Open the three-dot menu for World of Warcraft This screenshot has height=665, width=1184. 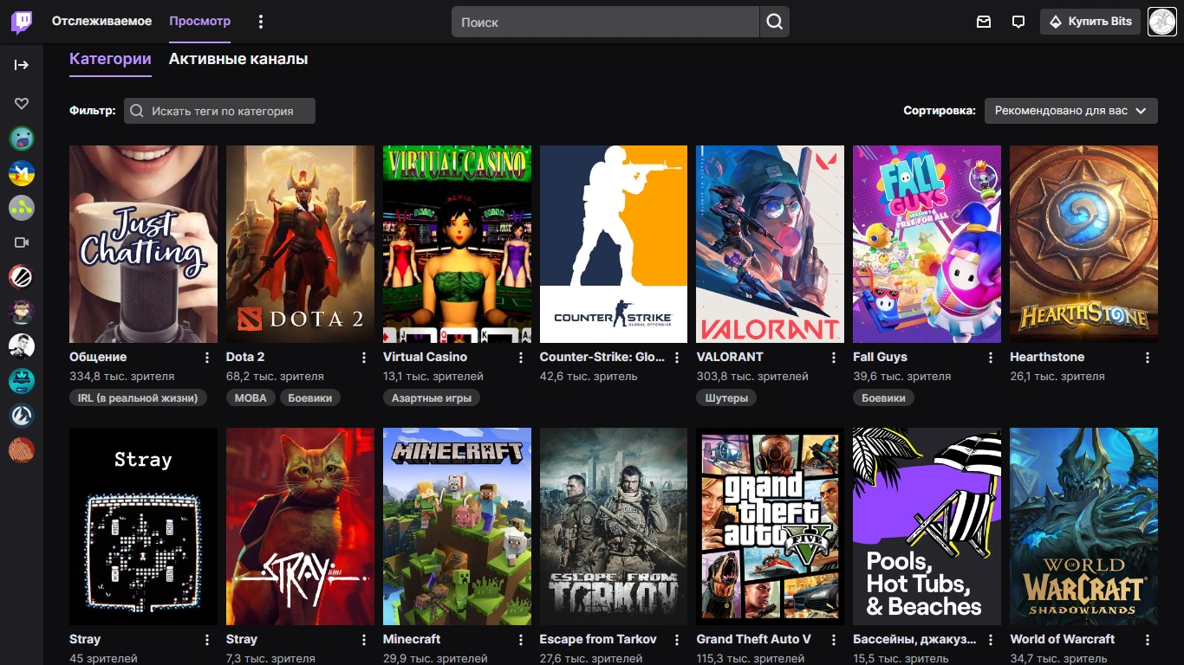(x=1148, y=640)
